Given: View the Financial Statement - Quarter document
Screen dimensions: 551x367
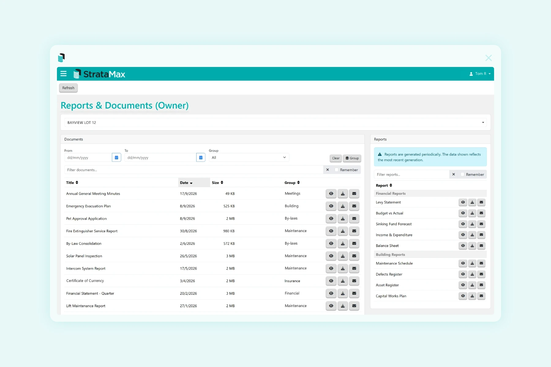Looking at the screenshot, I should point(331,293).
